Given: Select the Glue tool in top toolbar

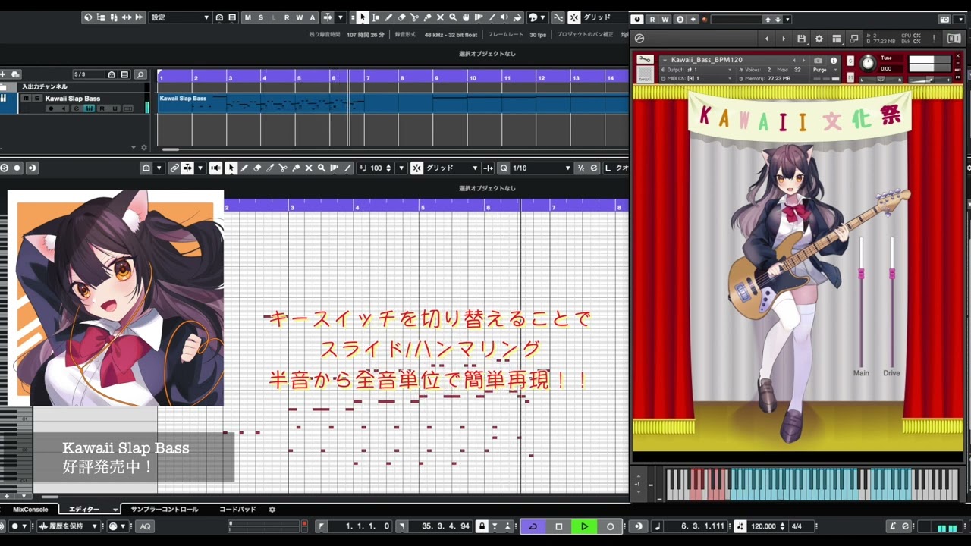Looking at the screenshot, I should pos(427,17).
